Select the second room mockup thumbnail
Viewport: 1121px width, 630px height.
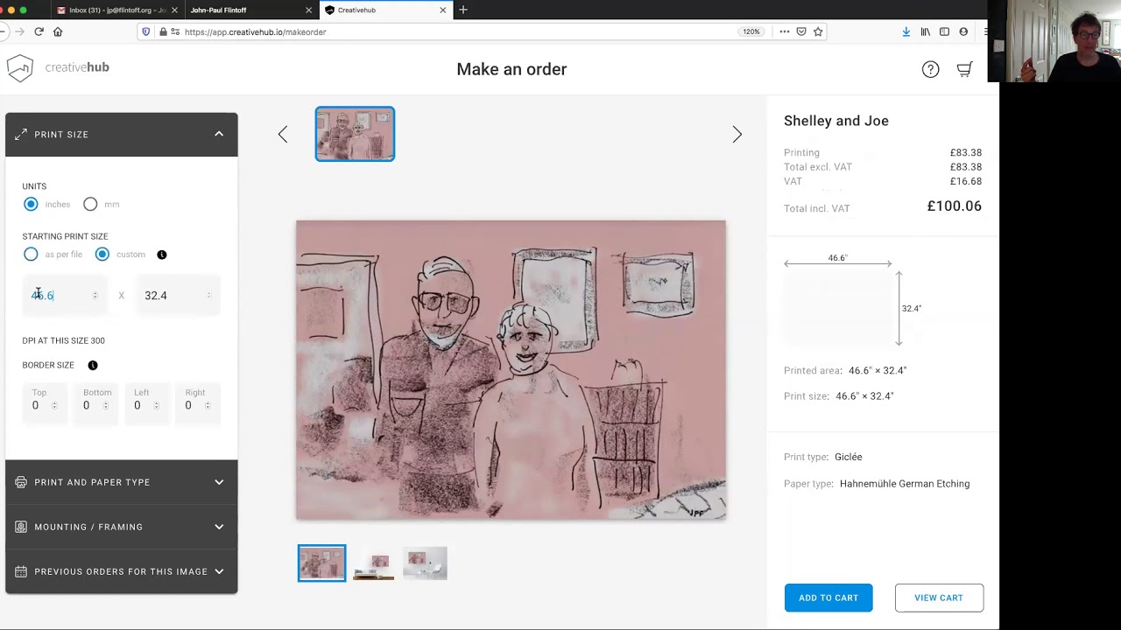374,563
